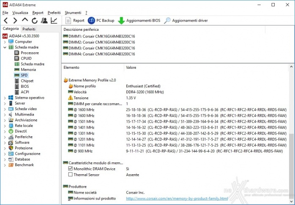Open the graph chart toolbar icon

(54, 21)
